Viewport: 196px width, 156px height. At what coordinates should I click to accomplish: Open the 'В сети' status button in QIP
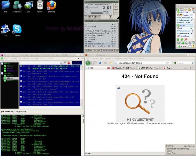[x=183, y=46]
